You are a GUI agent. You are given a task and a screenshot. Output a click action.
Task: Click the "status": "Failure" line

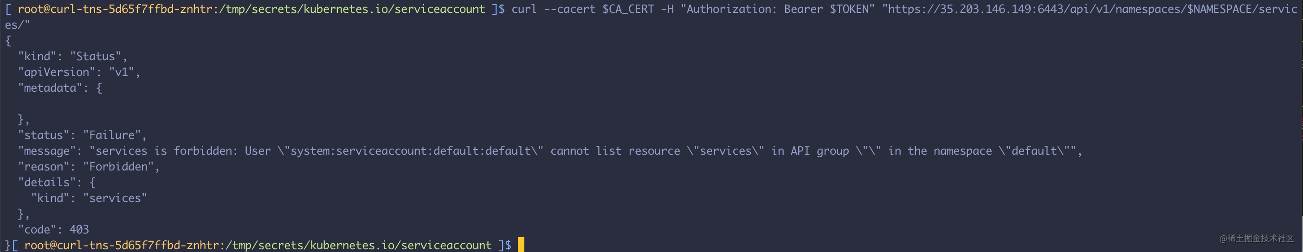click(x=82, y=135)
